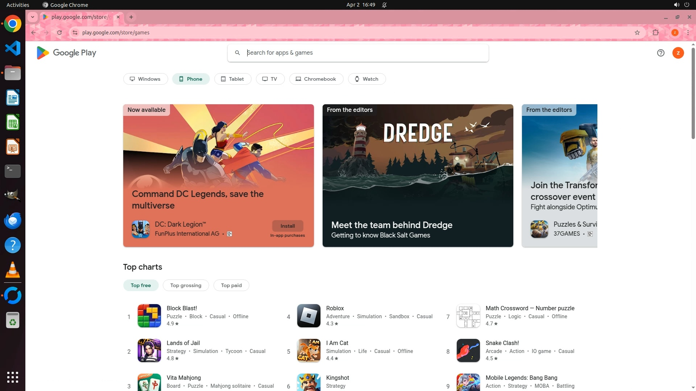Open the Chrome extensions puzzle icon
696x391 pixels.
click(655, 33)
